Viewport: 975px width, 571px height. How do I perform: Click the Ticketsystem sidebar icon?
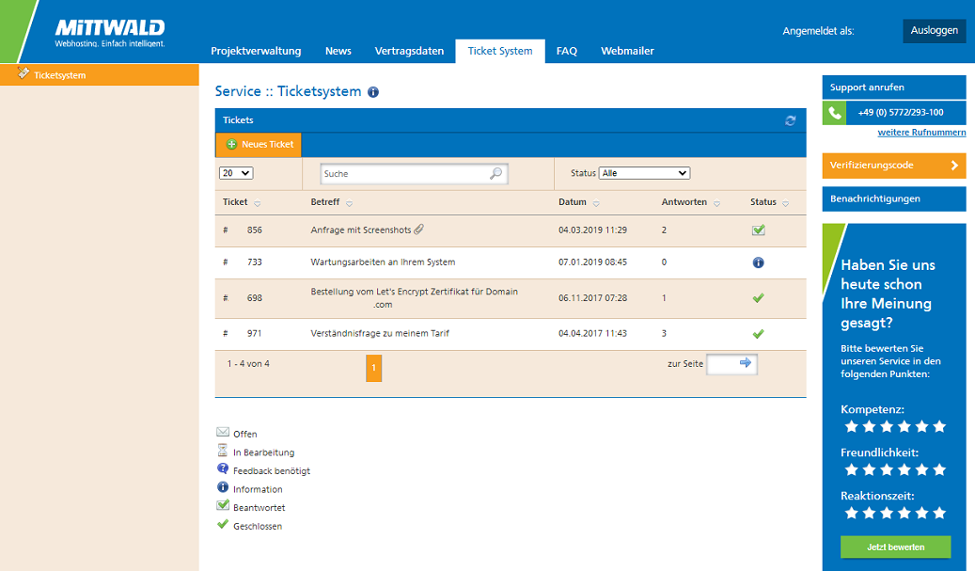pyautogui.click(x=24, y=73)
